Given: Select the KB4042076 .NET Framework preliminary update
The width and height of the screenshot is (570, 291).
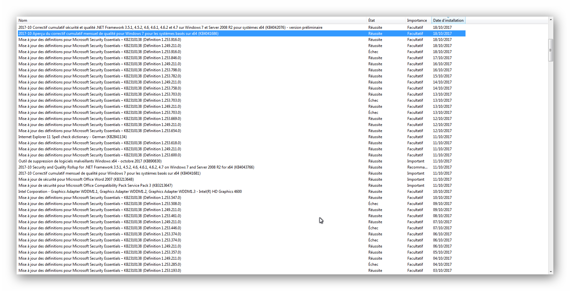Looking at the screenshot, I should pyautogui.click(x=170, y=28).
